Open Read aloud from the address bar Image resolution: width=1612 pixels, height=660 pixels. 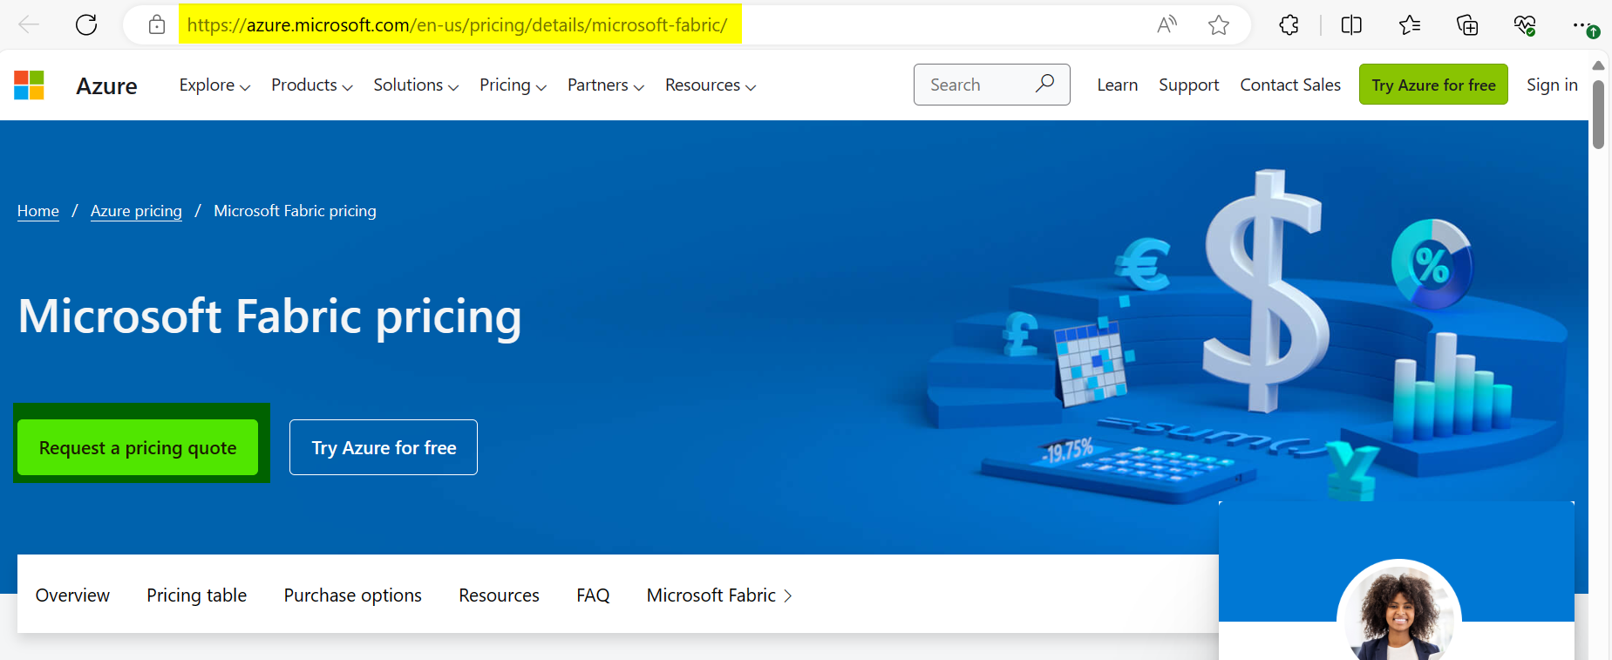click(1166, 24)
